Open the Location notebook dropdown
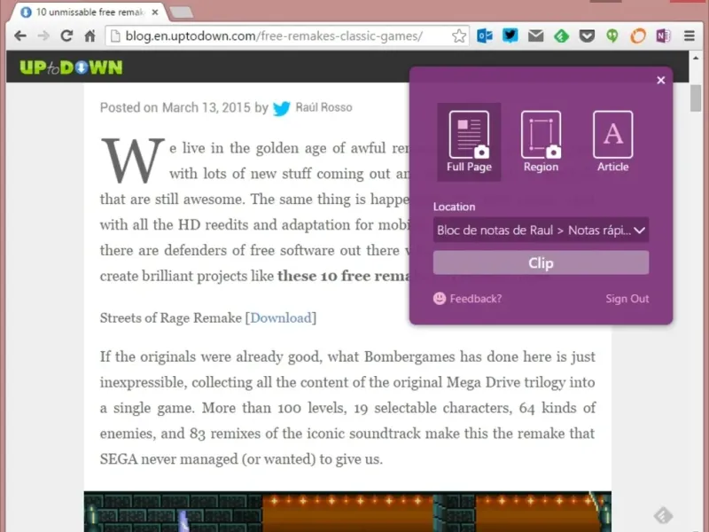 pos(541,231)
